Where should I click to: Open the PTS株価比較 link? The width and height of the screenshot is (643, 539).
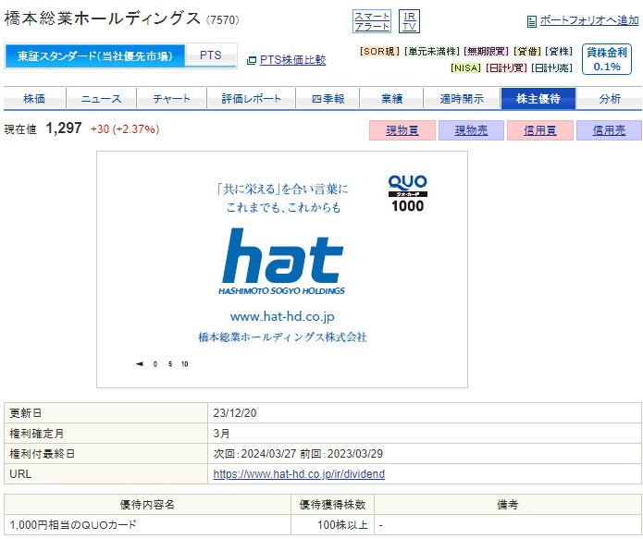click(x=292, y=60)
